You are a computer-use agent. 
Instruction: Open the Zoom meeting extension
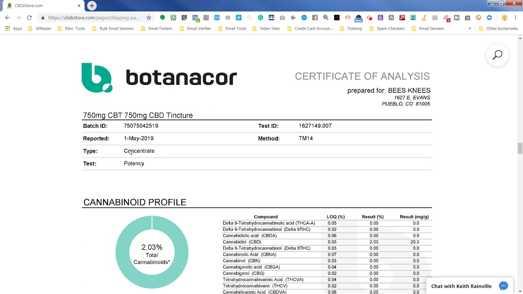pos(489,18)
